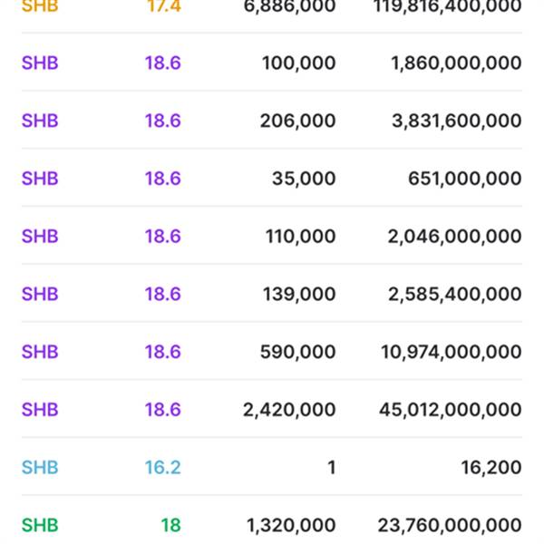Select the green SHB ticker priced 18

click(x=40, y=525)
